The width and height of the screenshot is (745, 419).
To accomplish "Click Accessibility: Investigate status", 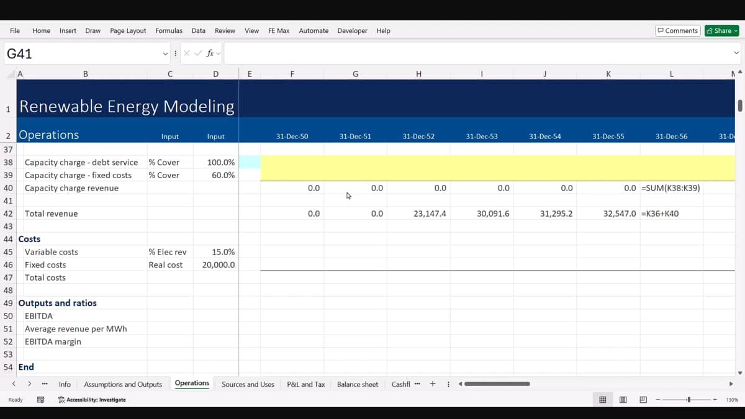I will tap(92, 400).
